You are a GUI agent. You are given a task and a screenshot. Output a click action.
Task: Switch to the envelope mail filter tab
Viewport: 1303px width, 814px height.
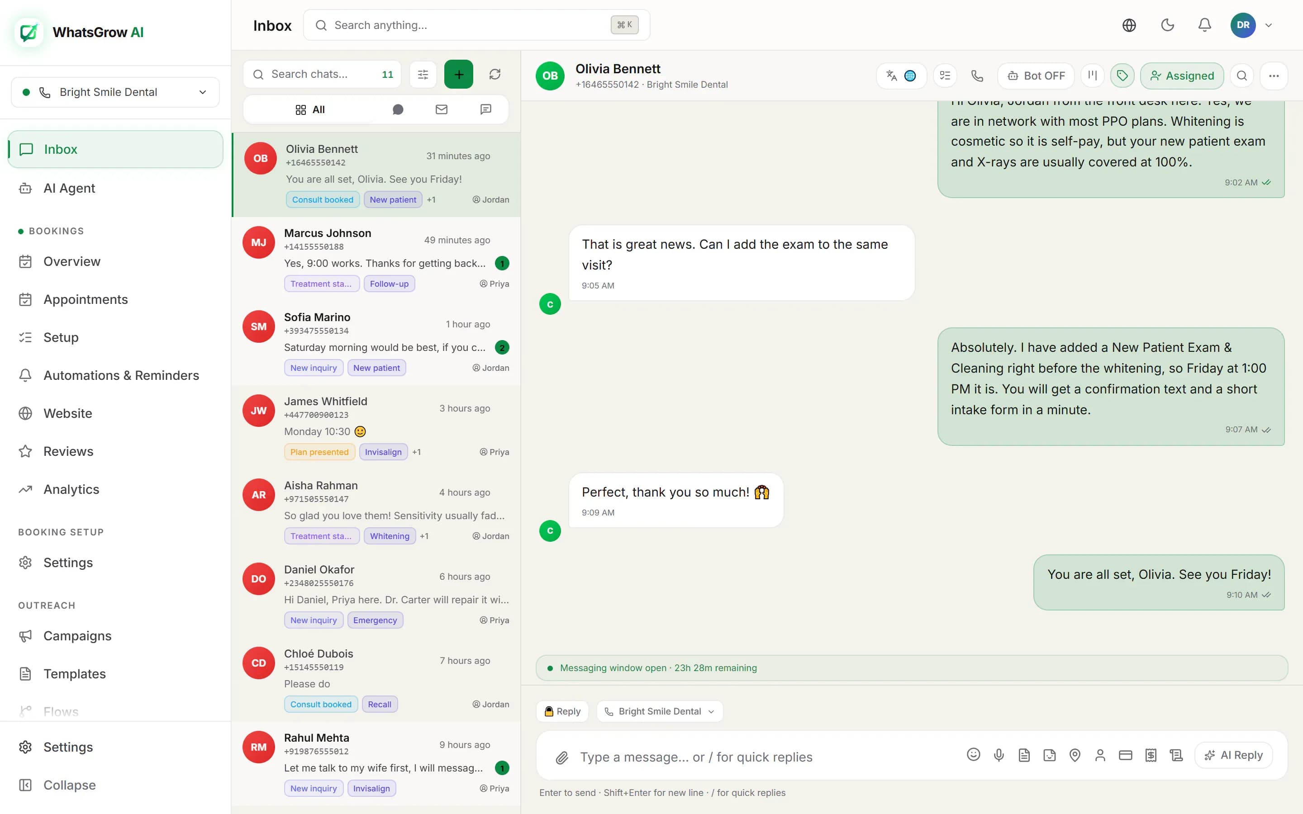442,109
